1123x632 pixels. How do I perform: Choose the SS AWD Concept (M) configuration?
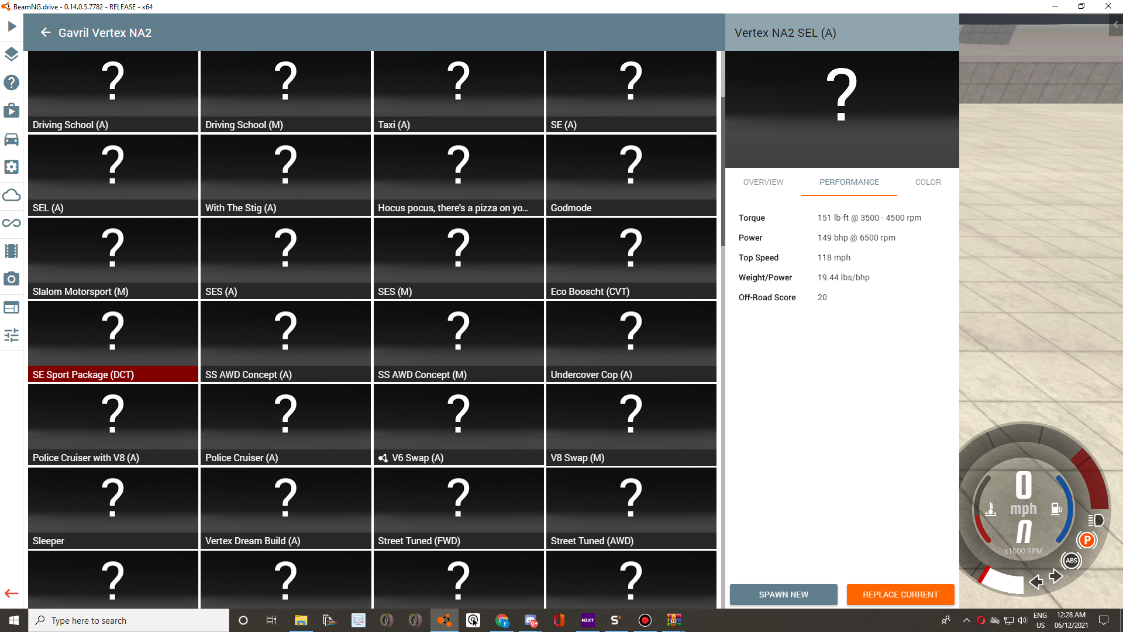459,341
